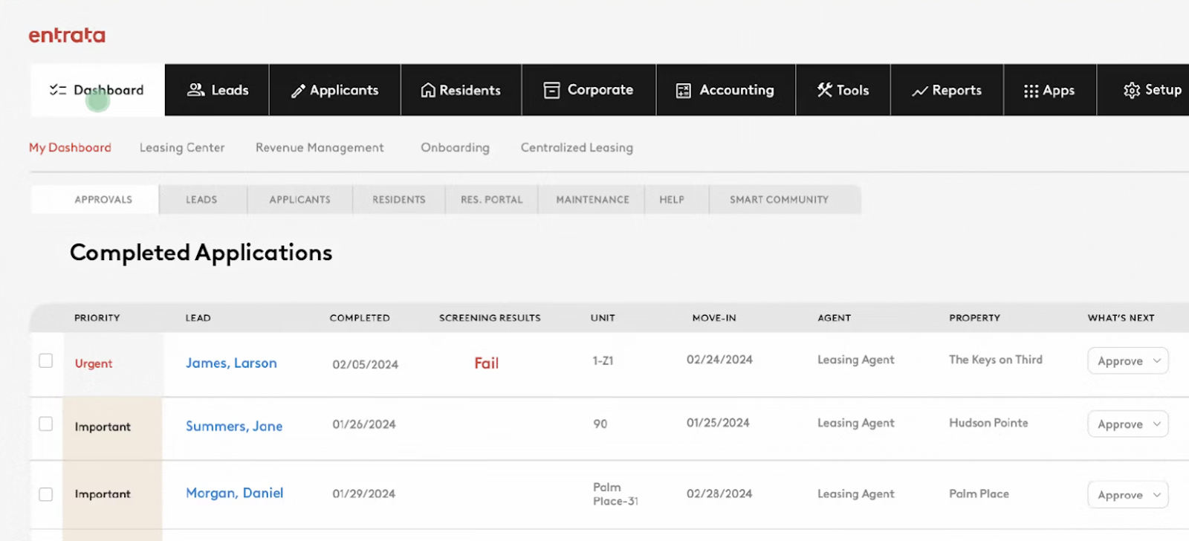Viewport: 1189px width, 541px height.
Task: Click the Applicants pen icon
Action: [298, 91]
